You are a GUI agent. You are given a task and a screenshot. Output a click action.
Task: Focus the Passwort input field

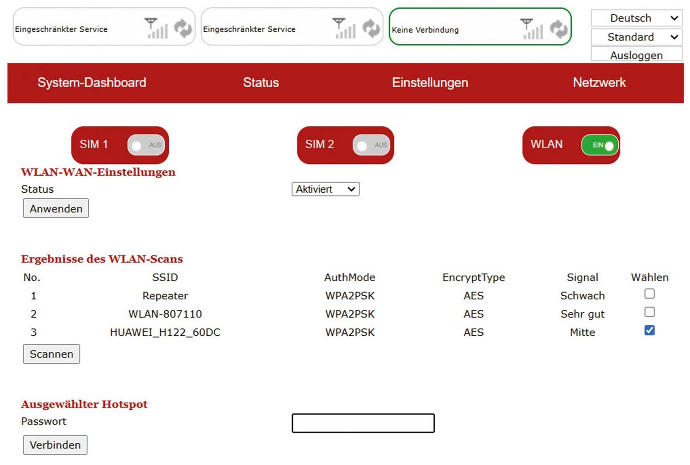[363, 423]
